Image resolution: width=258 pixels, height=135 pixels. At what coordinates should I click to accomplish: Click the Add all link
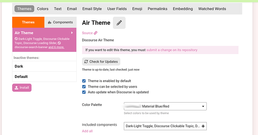click(87, 131)
